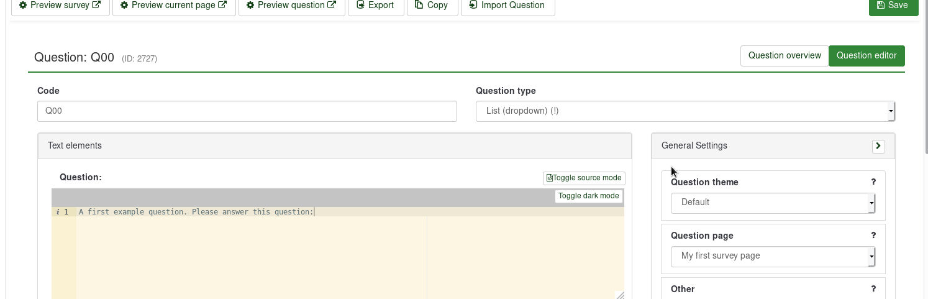This screenshot has width=928, height=299.
Task: Toggle dark mode for editor
Action: (x=588, y=196)
